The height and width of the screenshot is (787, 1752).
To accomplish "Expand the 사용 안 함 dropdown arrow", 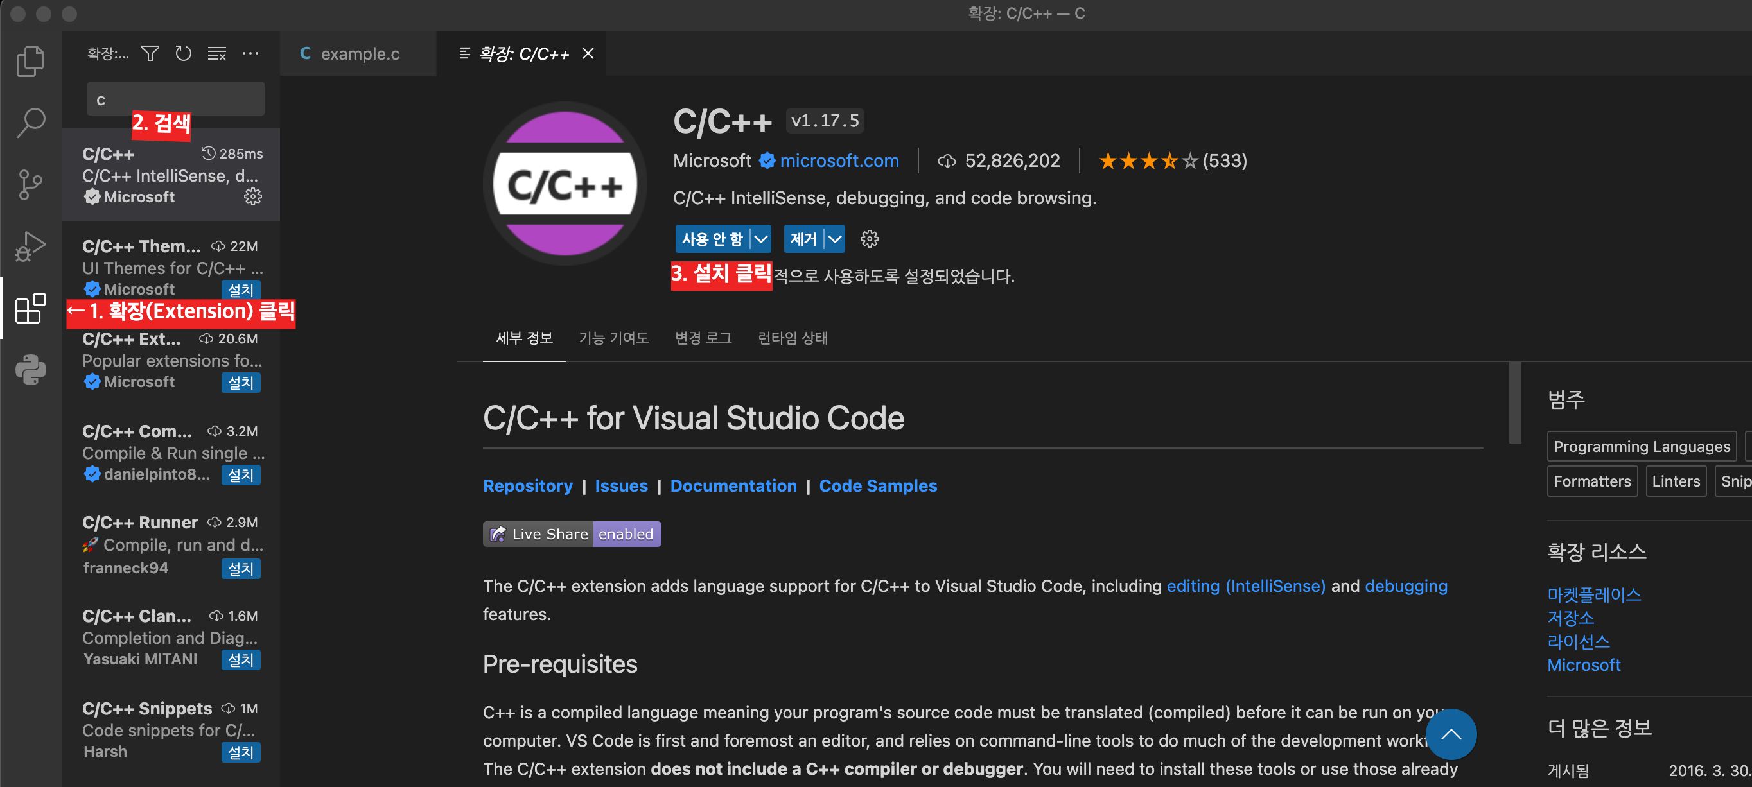I will point(761,239).
